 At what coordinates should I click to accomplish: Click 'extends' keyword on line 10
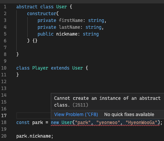[60, 68]
